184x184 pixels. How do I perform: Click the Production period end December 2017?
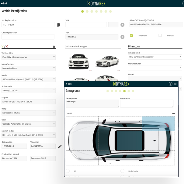43,158
